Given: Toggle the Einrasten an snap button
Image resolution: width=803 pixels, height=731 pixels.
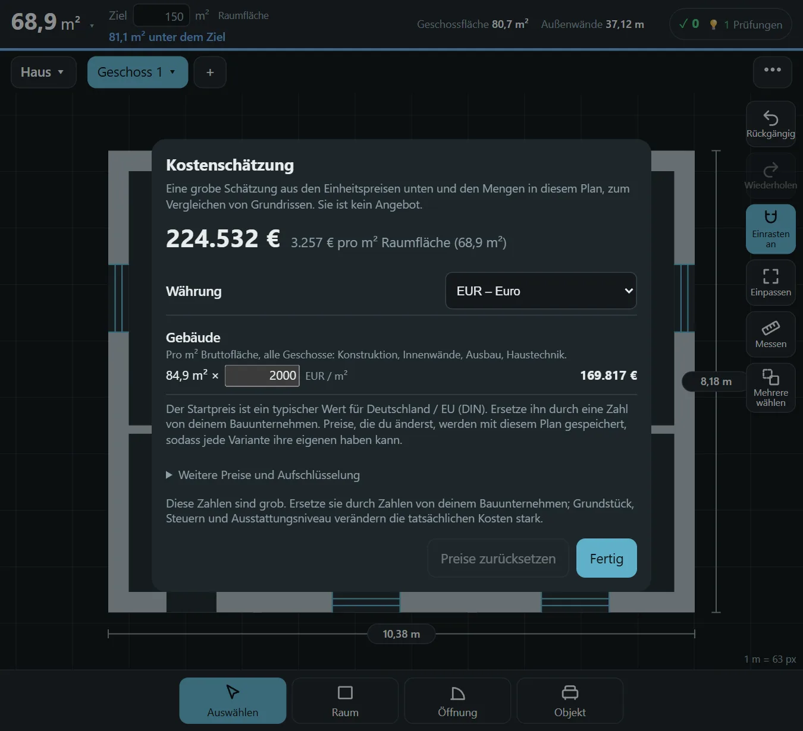Looking at the screenshot, I should coord(770,229).
